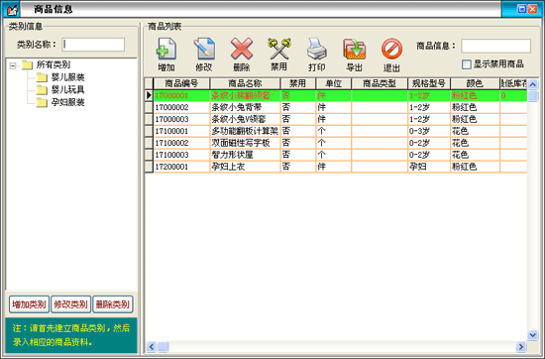The width and height of the screenshot is (545, 359).
Task: Click the row selector for 17000002
Action: (x=149, y=107)
